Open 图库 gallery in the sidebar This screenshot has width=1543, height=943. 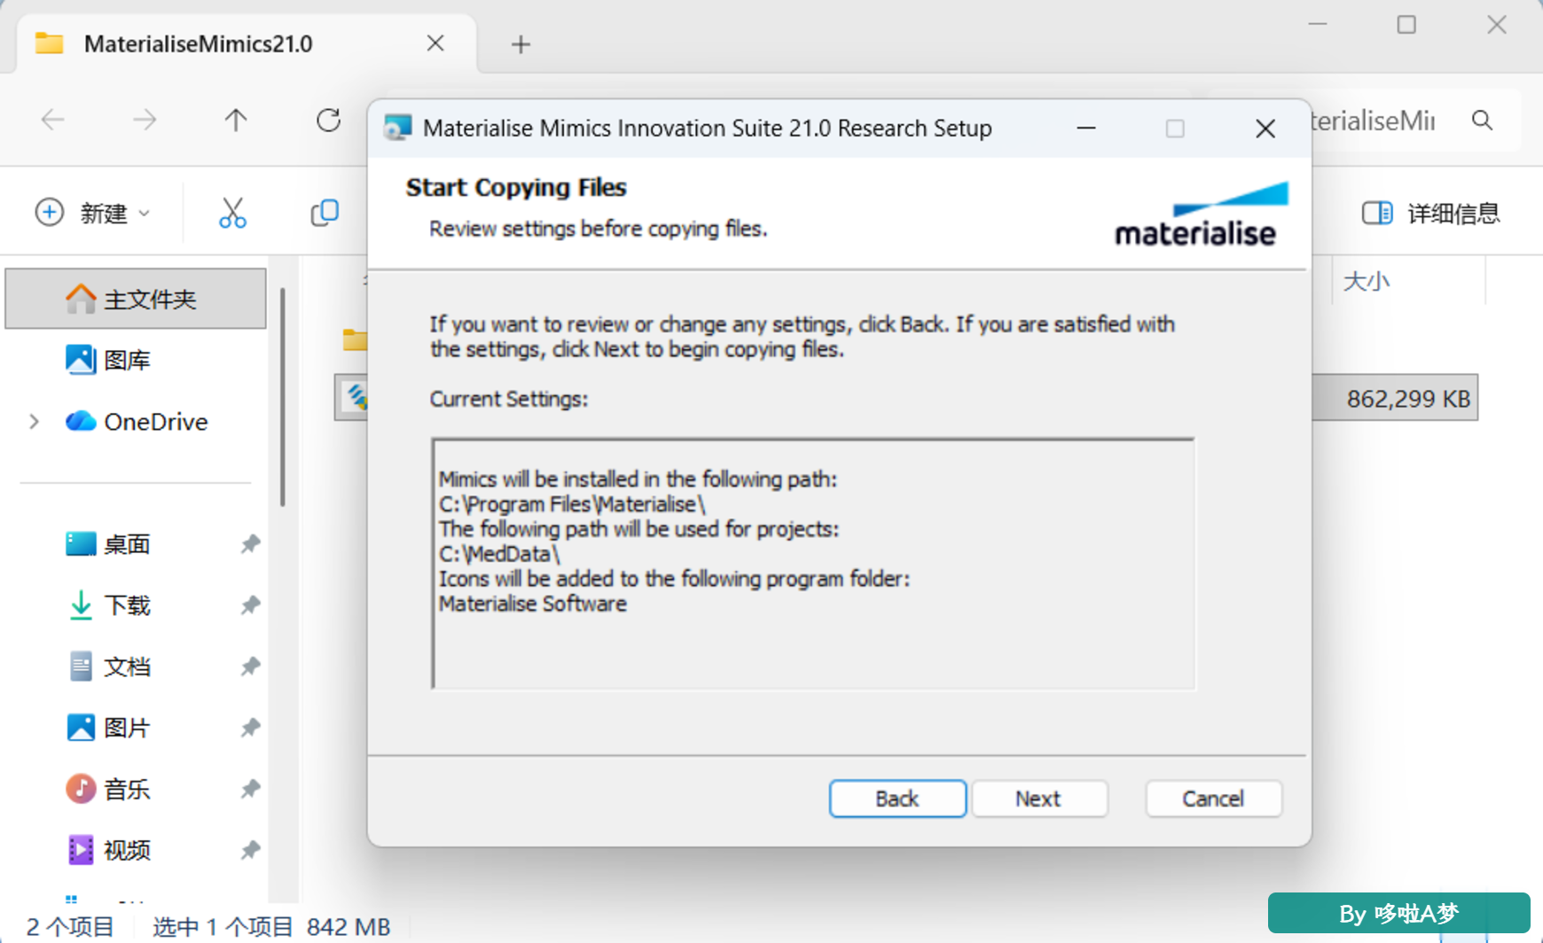pyautogui.click(x=127, y=360)
